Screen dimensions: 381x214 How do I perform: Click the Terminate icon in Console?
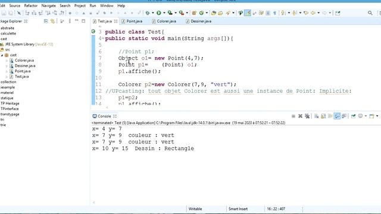tap(293, 117)
